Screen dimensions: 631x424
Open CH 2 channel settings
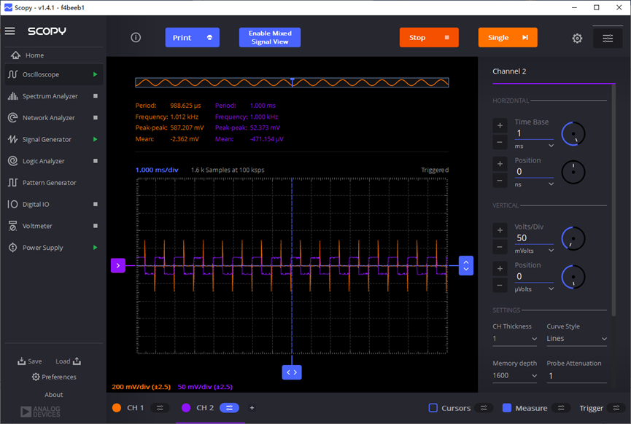click(229, 408)
